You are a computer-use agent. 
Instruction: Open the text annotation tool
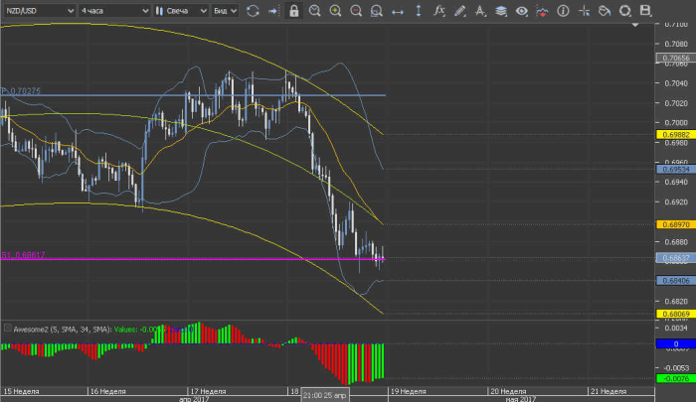480,11
